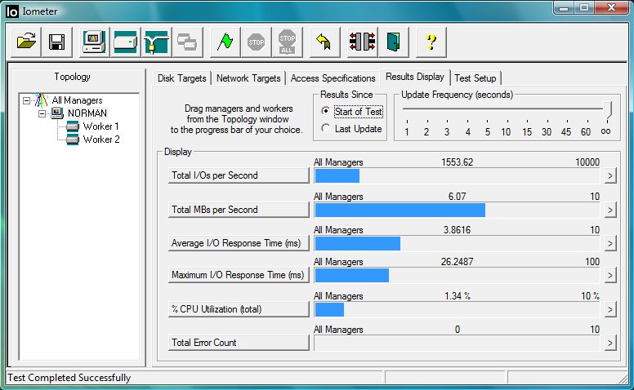The width and height of the screenshot is (634, 390).
Task: Click the Maximum Response Time progress bar
Action: [457, 276]
